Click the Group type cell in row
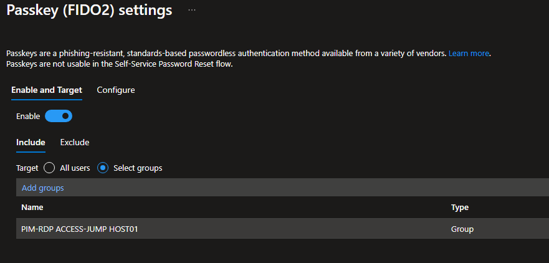The image size is (549, 263). pos(462,229)
